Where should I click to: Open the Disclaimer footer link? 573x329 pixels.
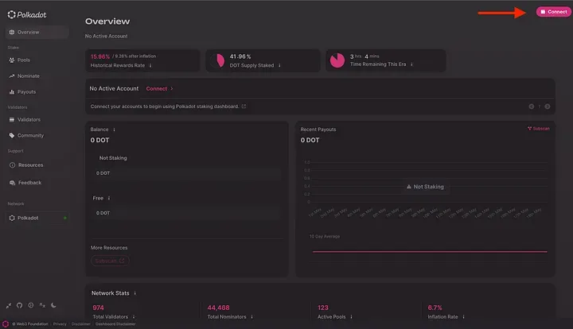80,324
